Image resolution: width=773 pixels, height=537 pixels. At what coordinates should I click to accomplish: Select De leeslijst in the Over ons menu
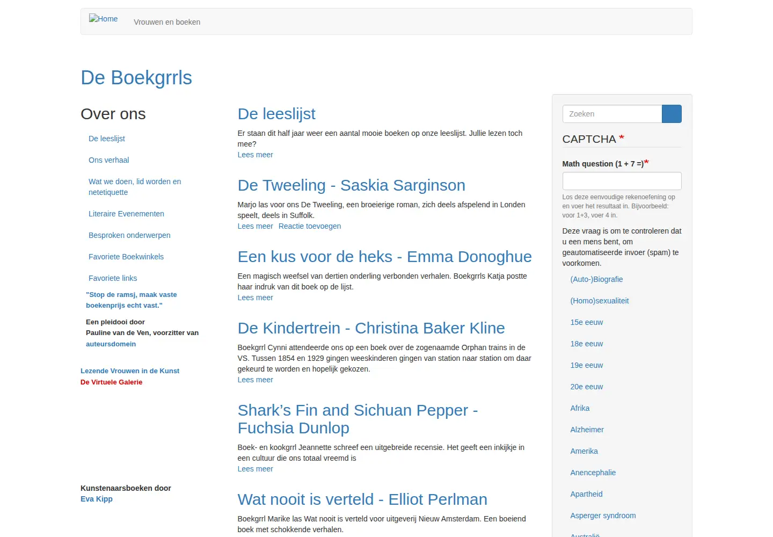coord(107,139)
